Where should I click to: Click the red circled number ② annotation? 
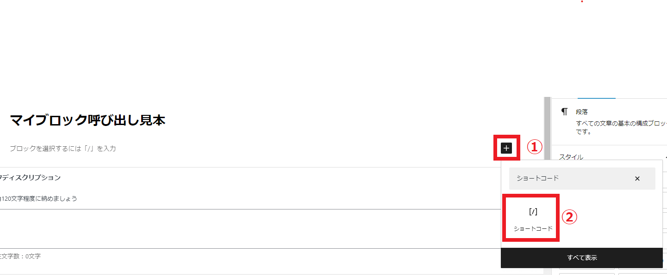click(569, 217)
